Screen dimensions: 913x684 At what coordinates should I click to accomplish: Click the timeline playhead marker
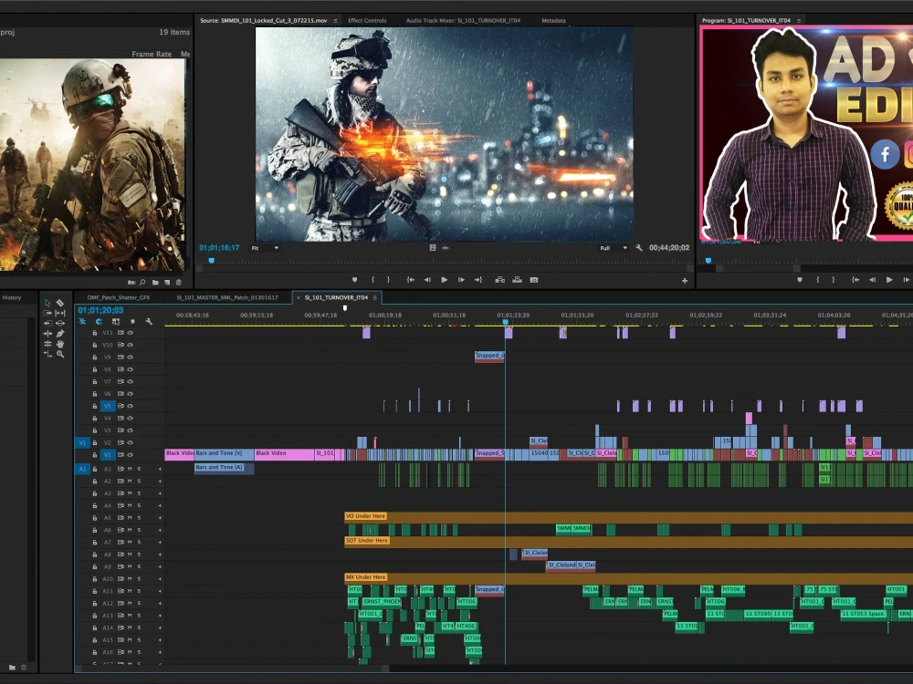tap(506, 322)
